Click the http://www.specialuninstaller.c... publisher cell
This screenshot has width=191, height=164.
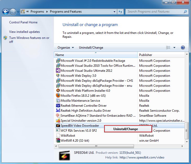[162, 121]
